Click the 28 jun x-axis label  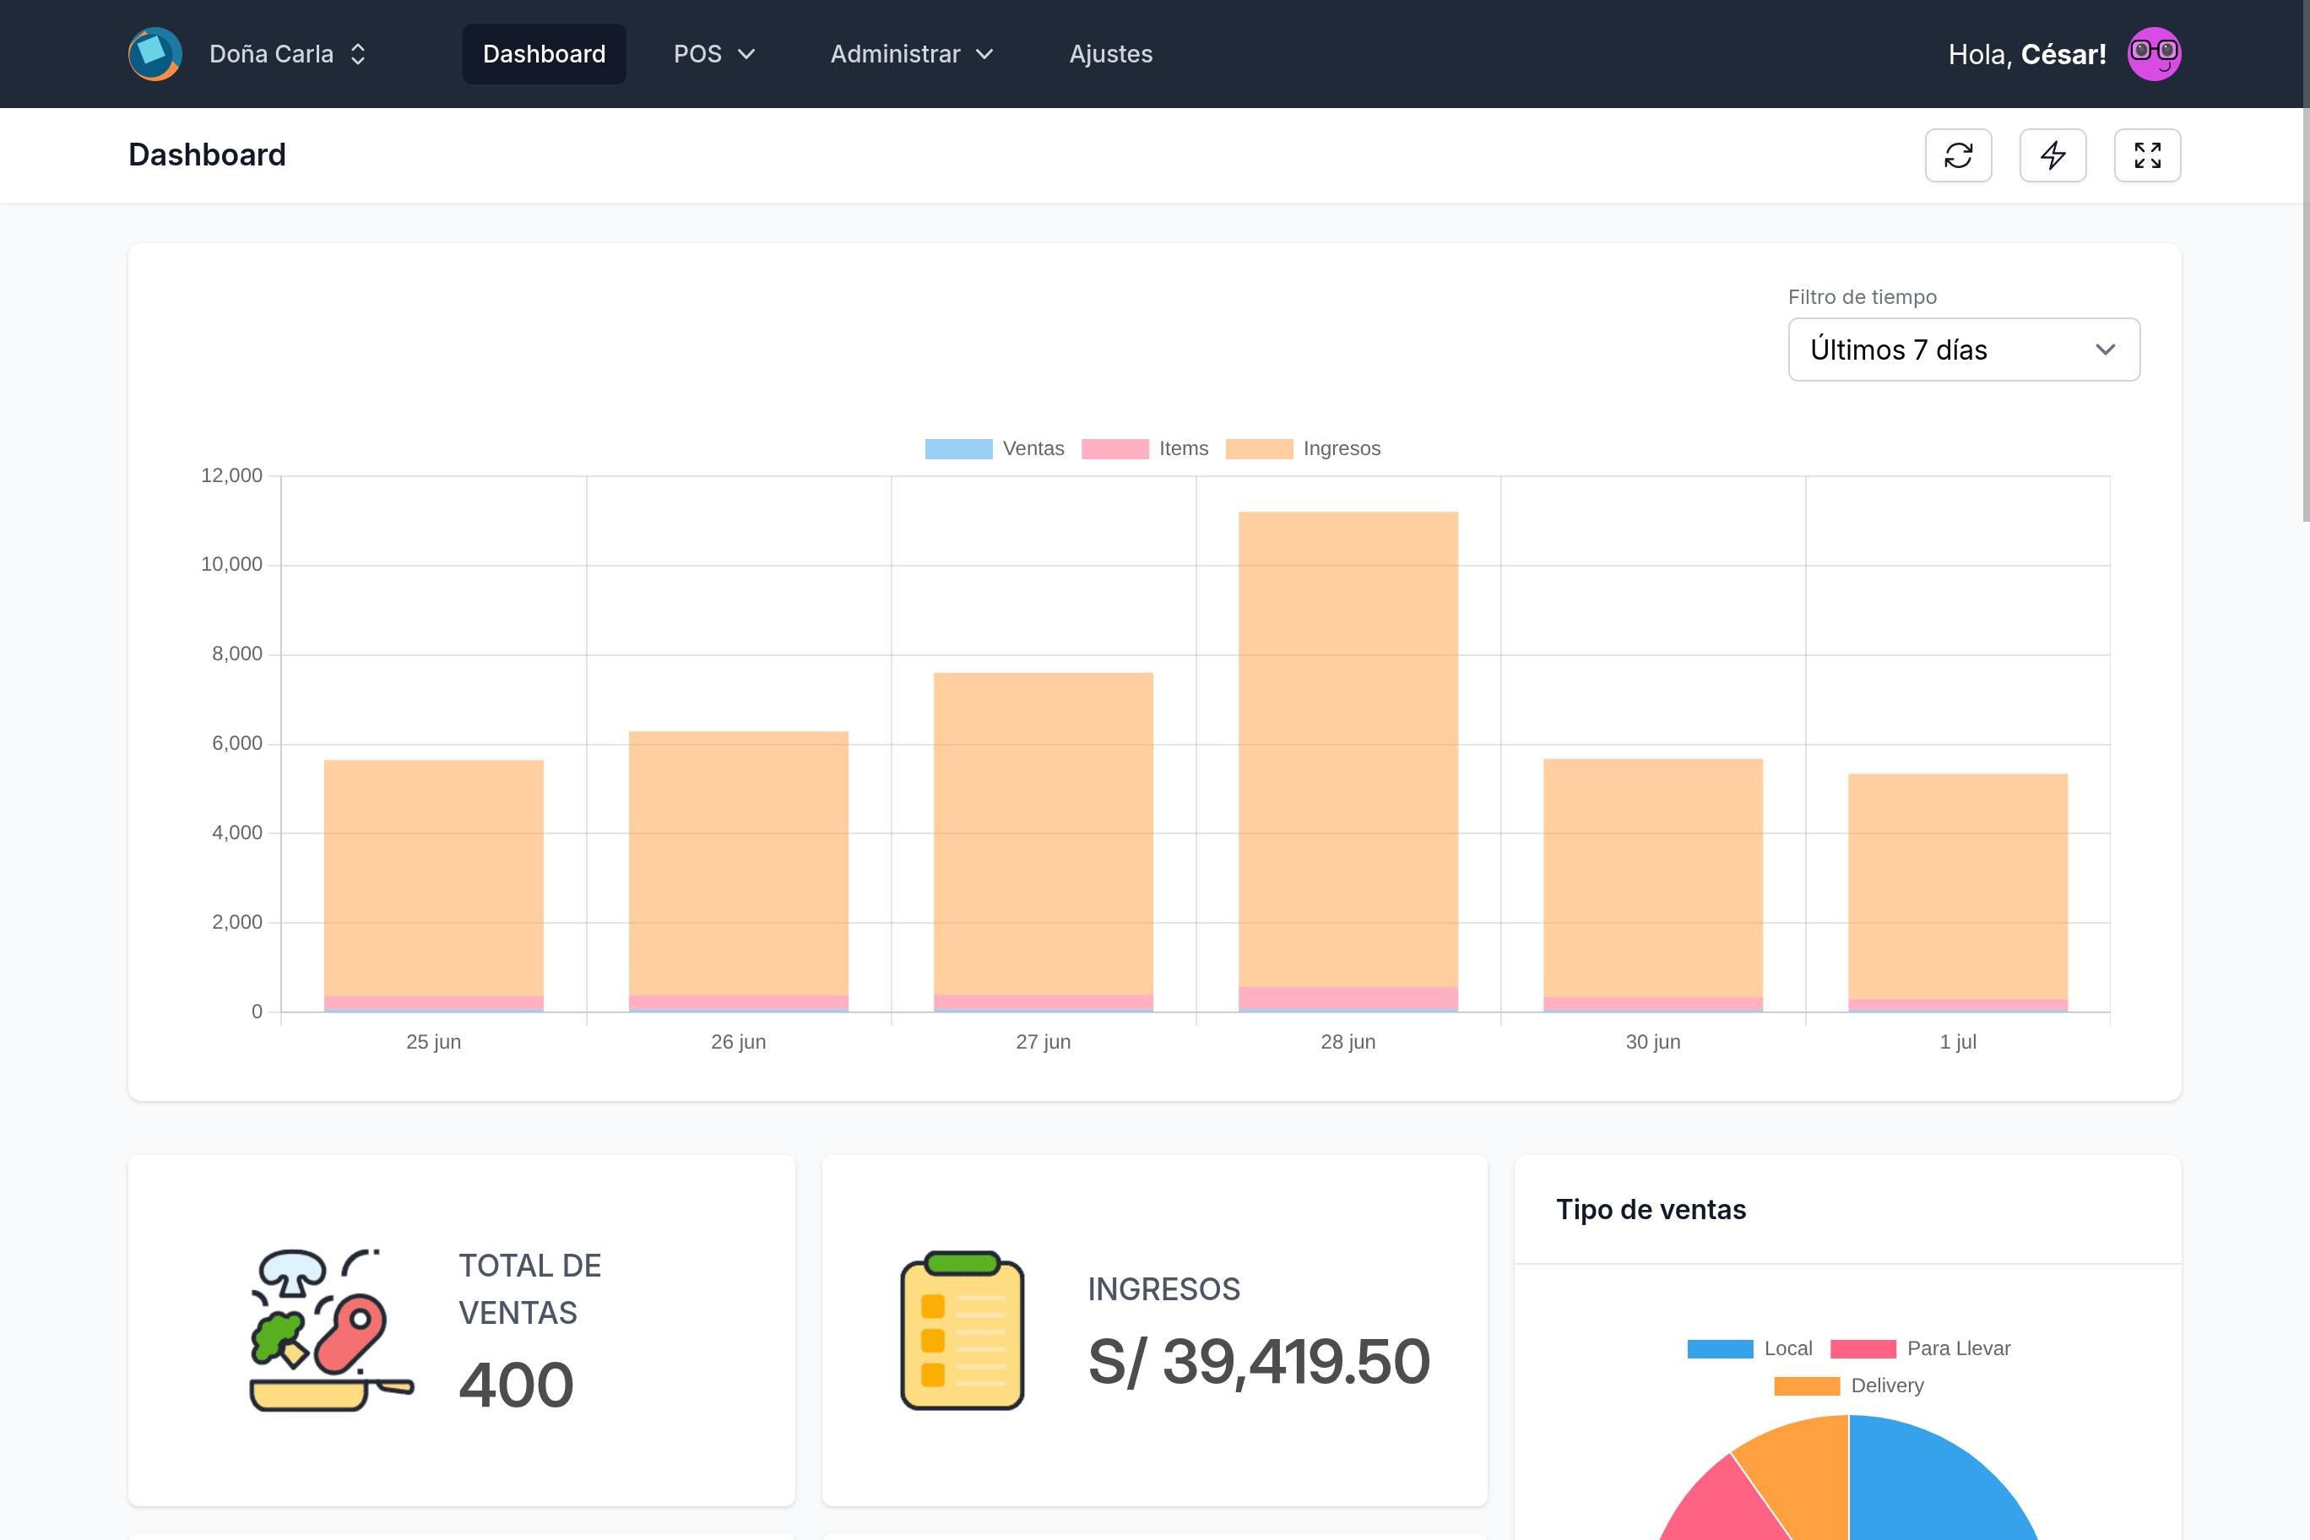click(1347, 1042)
